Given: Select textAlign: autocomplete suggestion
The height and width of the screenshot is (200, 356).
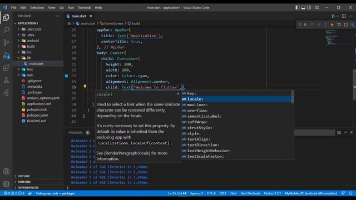Looking at the screenshot, I should tap(236, 139).
